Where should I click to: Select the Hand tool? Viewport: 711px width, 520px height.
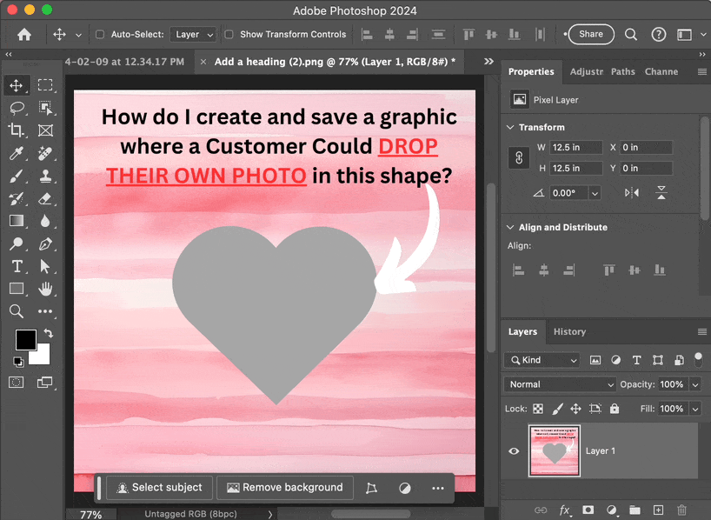click(45, 289)
